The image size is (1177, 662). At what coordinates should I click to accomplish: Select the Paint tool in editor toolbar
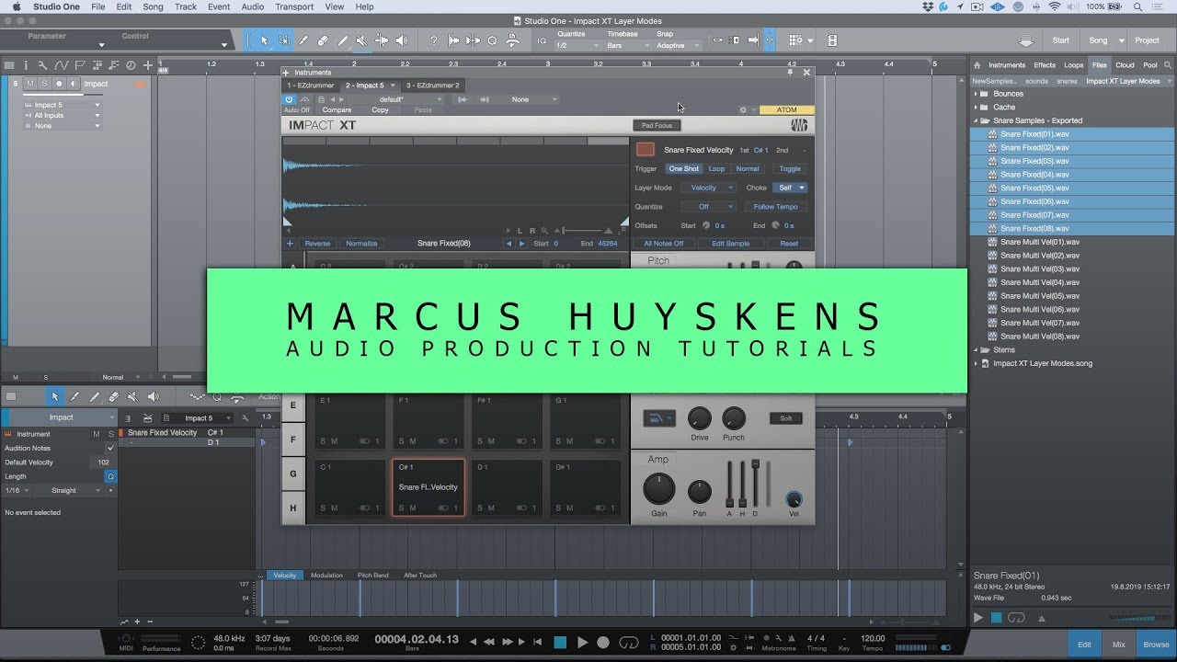(x=94, y=396)
